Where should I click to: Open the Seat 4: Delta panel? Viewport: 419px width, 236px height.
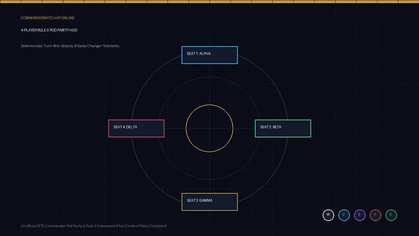[x=136, y=129]
